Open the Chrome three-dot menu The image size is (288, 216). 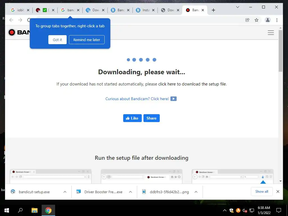coord(277,20)
